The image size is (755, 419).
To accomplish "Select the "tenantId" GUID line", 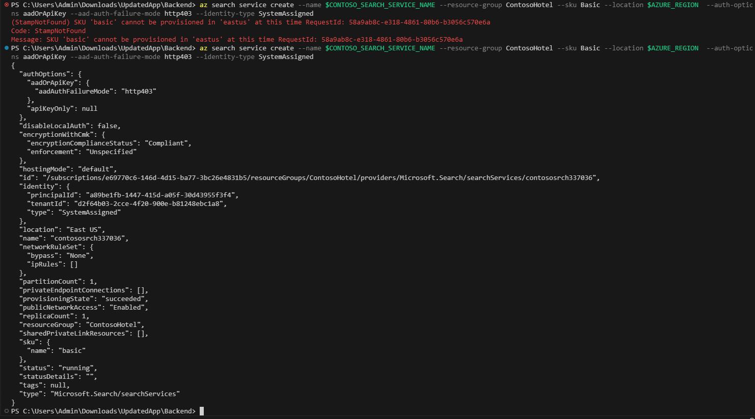I will (x=127, y=204).
